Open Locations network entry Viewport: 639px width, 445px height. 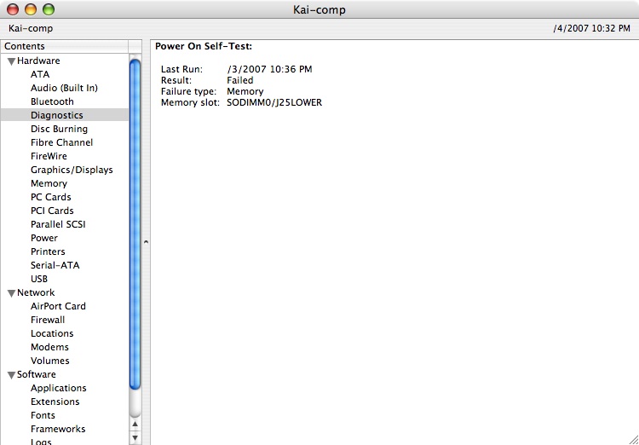click(52, 333)
